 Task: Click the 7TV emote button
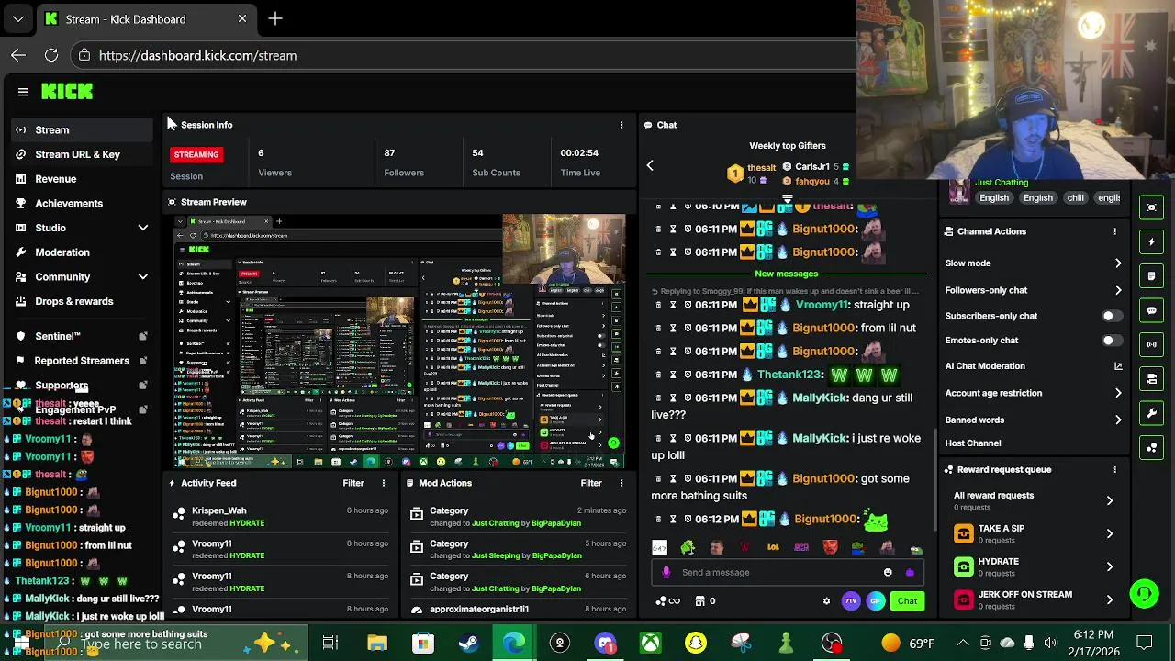pyautogui.click(x=851, y=601)
